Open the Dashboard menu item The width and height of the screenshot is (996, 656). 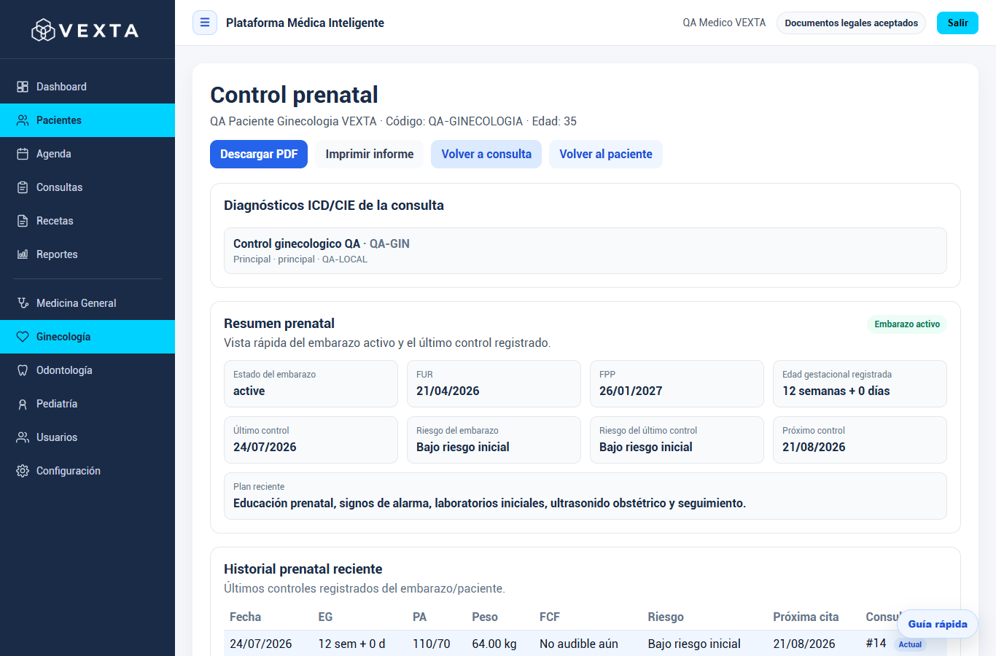point(87,87)
